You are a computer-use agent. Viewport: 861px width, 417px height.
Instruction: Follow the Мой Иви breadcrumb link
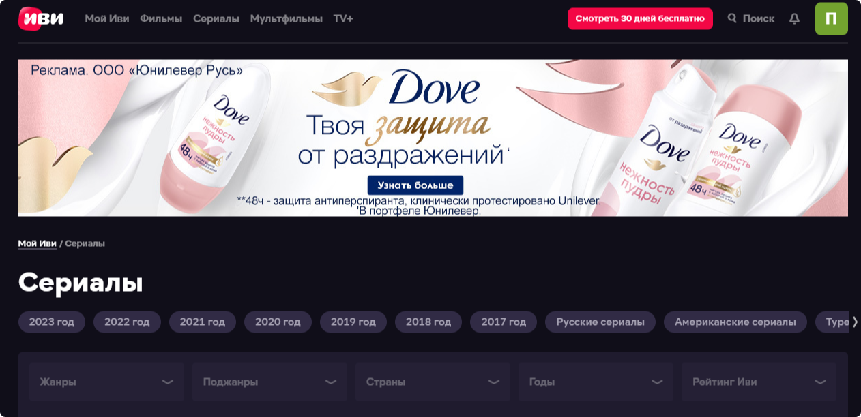click(x=38, y=242)
